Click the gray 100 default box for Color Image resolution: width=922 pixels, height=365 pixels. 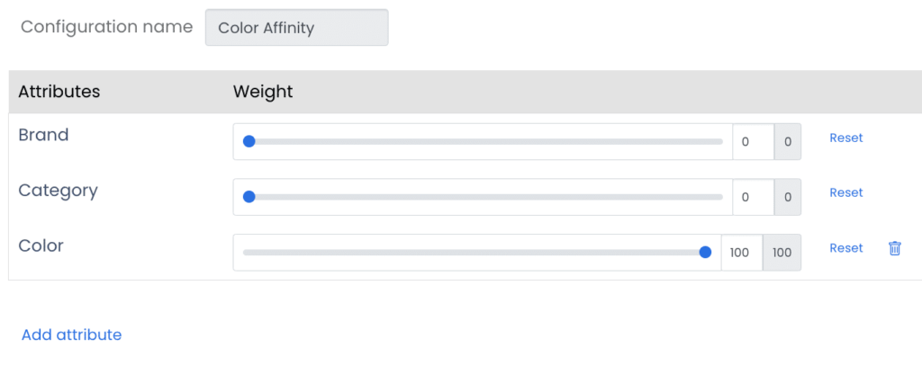[782, 253]
